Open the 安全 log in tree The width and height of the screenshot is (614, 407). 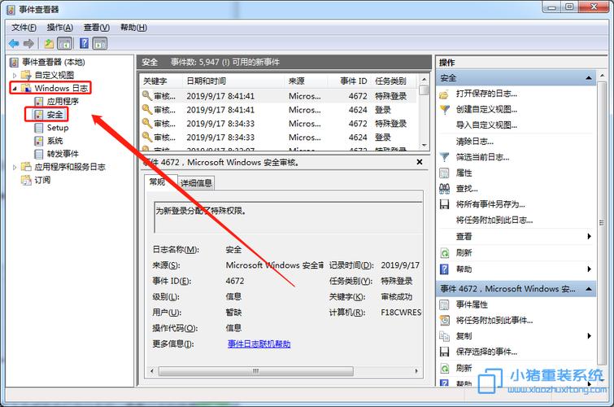[54, 115]
